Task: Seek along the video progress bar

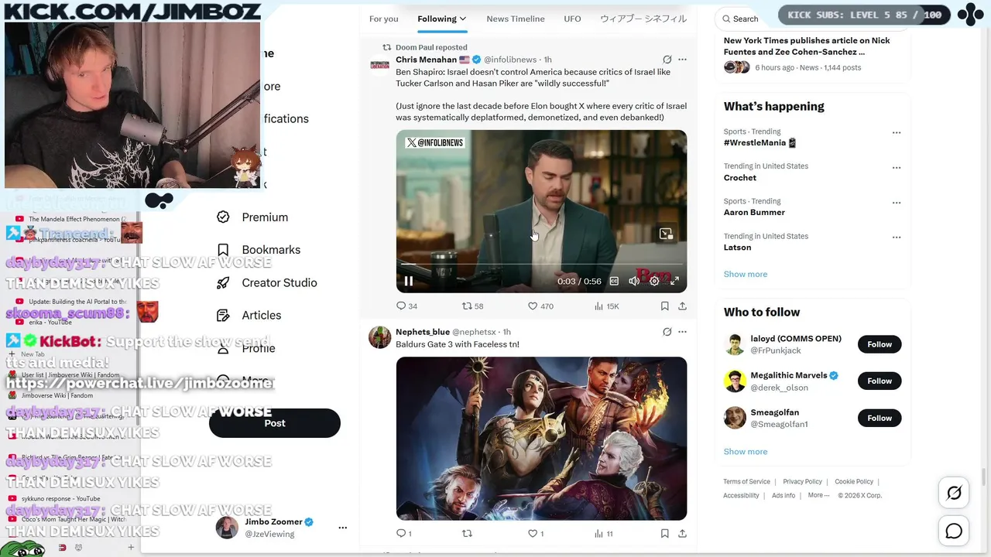Action: point(541,265)
